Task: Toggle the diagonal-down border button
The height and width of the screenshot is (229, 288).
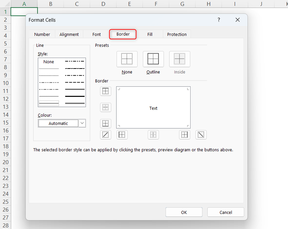Action: 201,135
